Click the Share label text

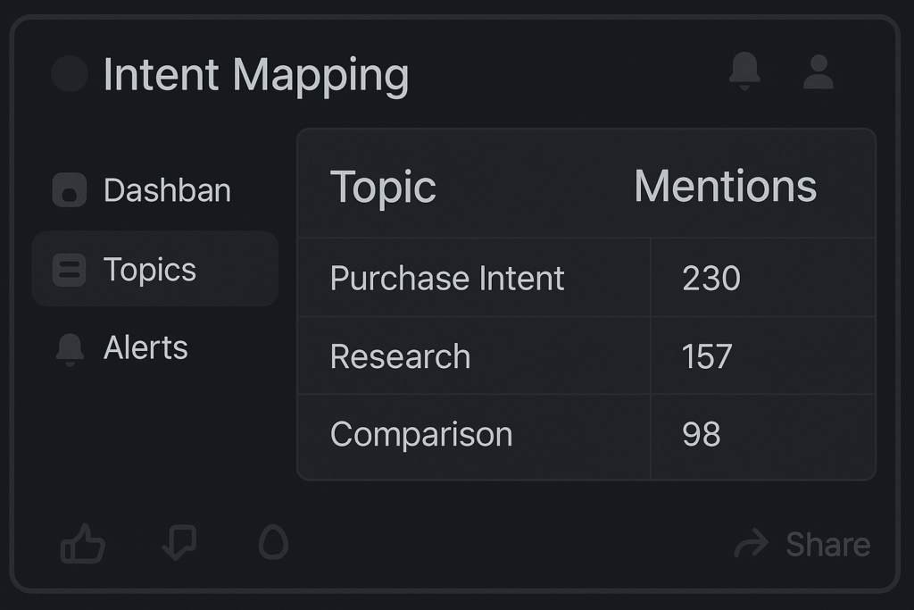coord(827,544)
